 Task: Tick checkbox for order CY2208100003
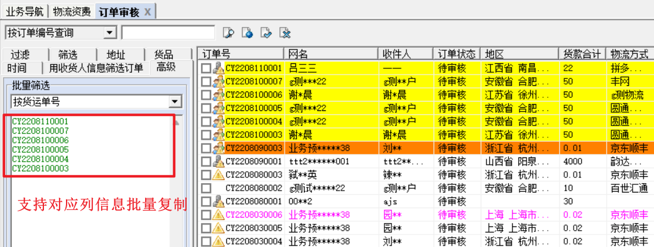point(206,135)
